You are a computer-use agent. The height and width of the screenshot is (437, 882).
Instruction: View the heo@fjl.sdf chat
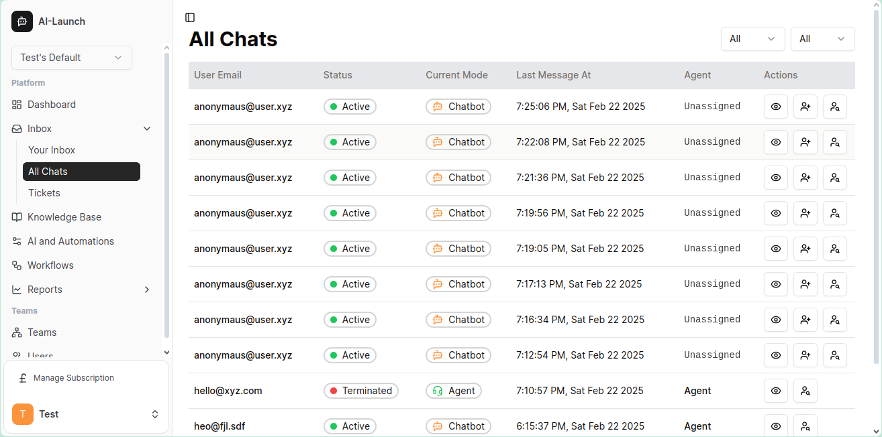[x=776, y=426]
